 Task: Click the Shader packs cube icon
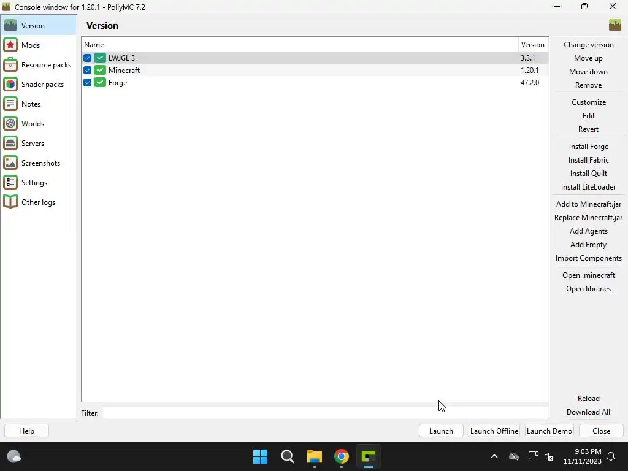click(x=10, y=84)
